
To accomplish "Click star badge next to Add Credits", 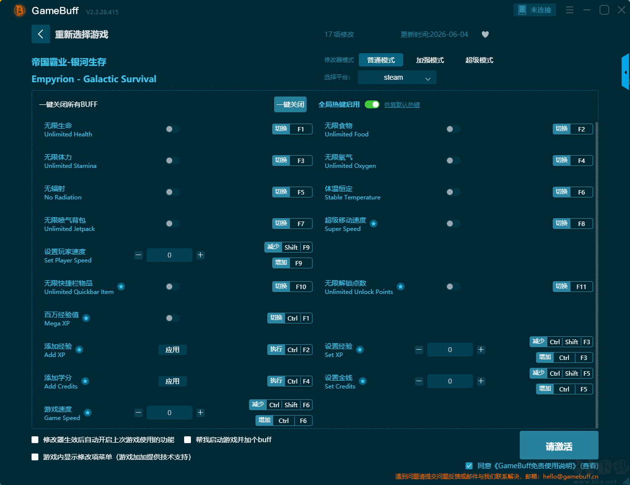I will click(85, 381).
